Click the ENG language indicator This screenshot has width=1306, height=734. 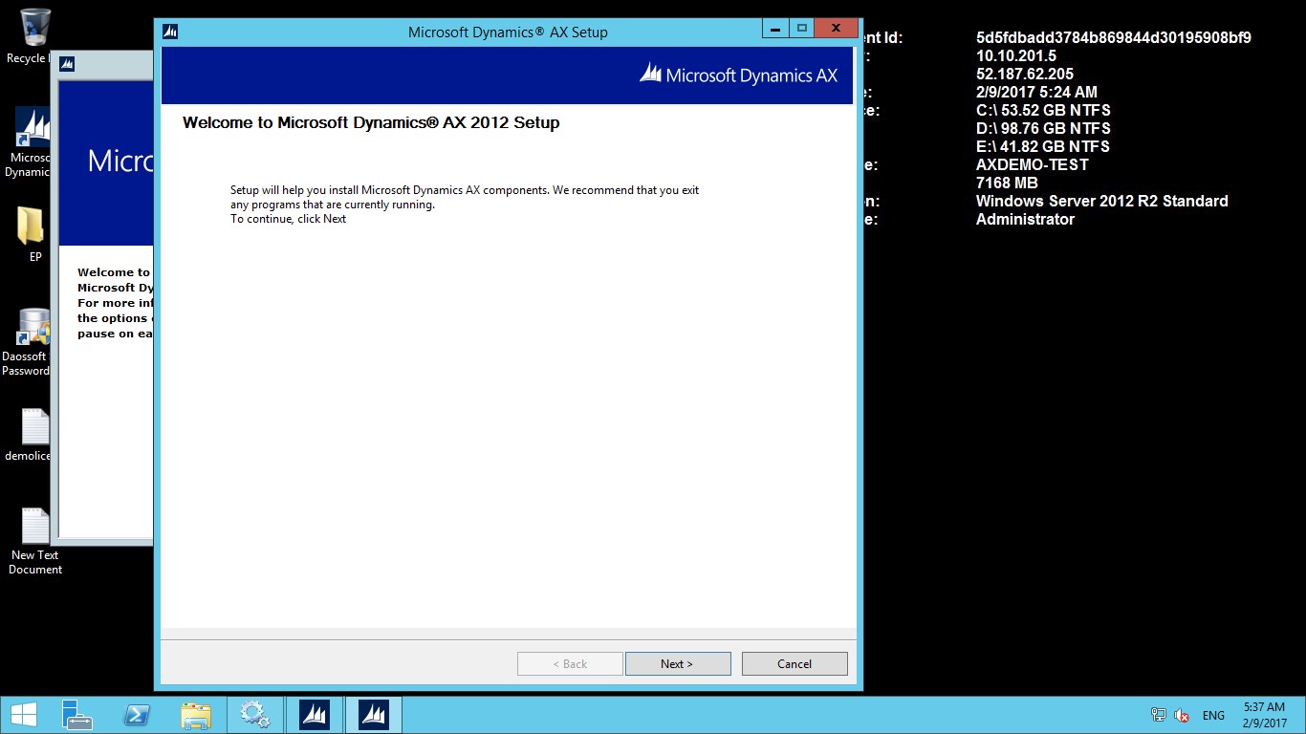pos(1213,715)
